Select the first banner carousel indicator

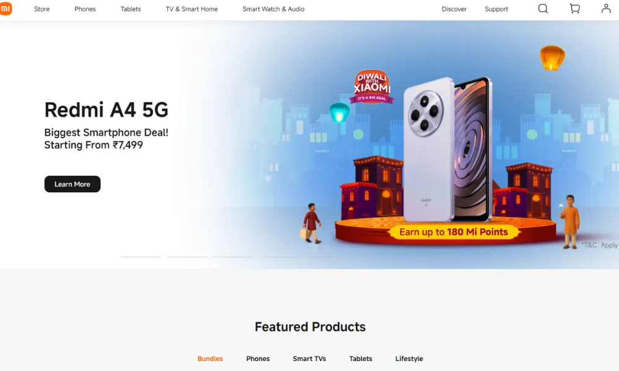(140, 257)
